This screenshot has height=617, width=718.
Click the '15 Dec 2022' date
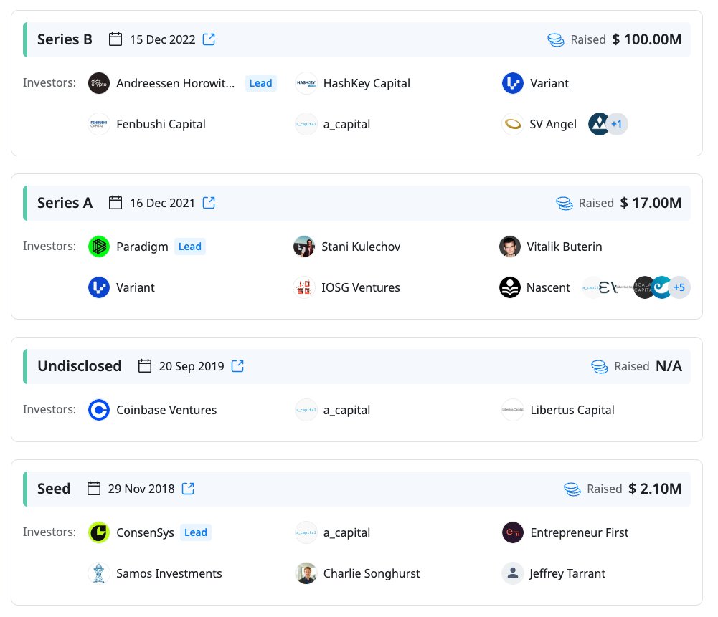163,39
